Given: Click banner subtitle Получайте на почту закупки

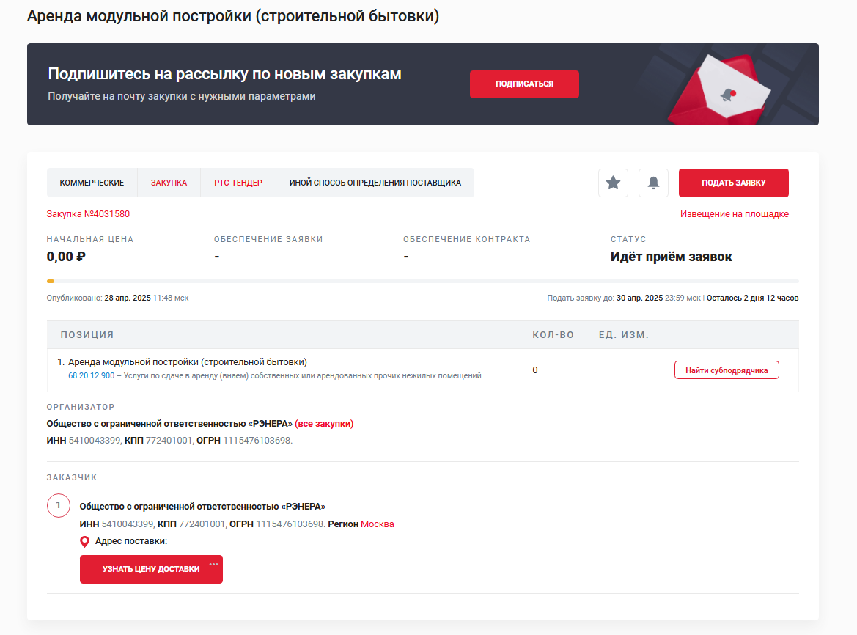Looking at the screenshot, I should (x=182, y=96).
